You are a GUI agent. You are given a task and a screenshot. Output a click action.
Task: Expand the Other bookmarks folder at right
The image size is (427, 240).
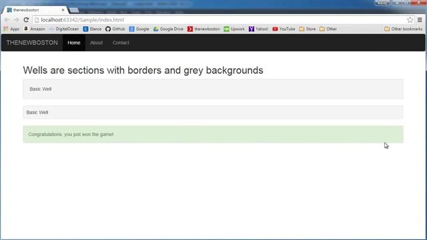point(404,29)
